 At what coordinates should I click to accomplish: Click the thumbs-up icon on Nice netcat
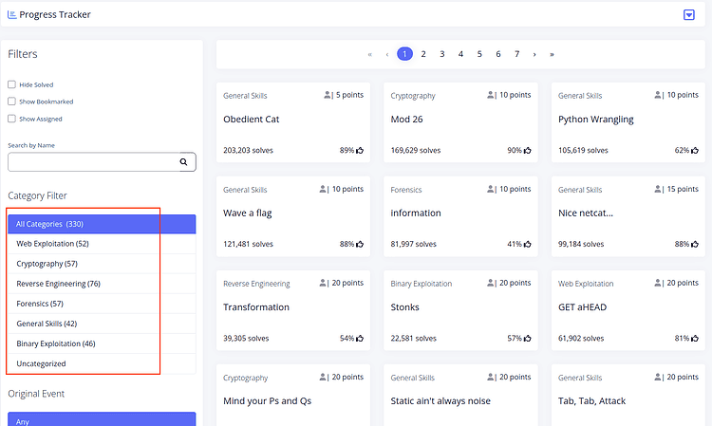[695, 244]
